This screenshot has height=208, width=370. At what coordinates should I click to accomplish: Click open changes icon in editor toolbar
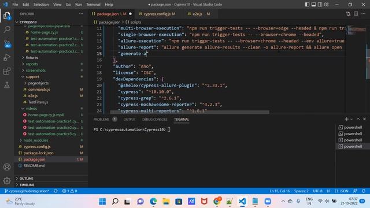[348, 14]
